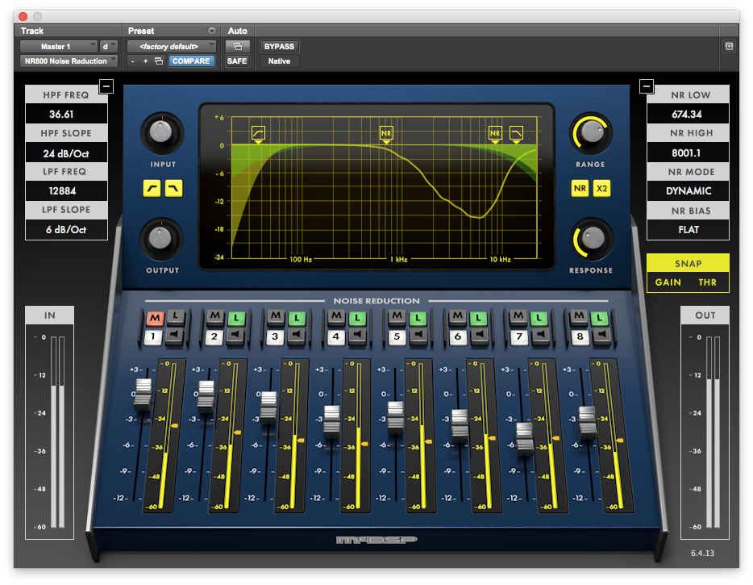The image size is (753, 585).
Task: Click the INPUT gain knob
Action: click(162, 132)
